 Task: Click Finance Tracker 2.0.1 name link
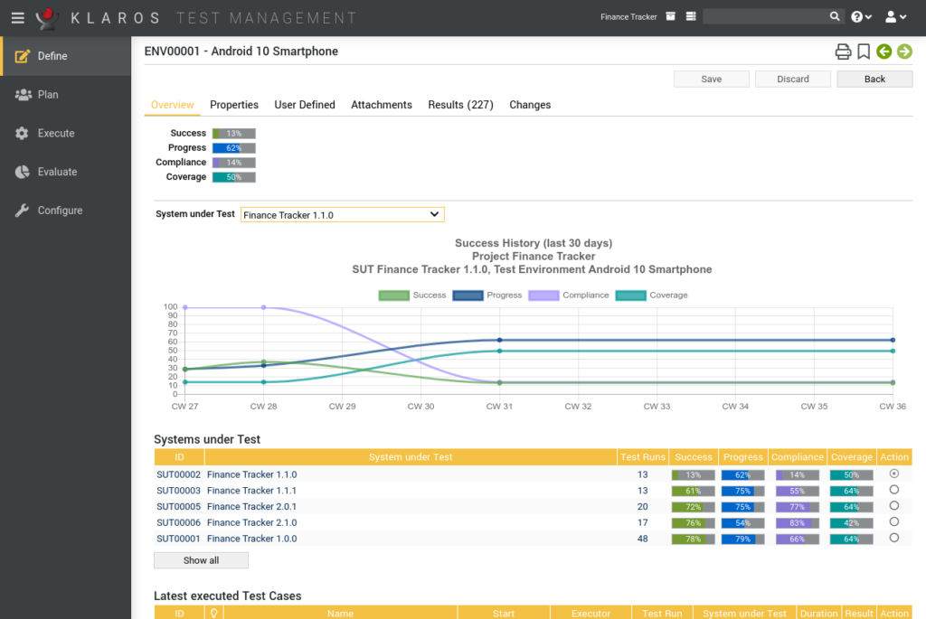(251, 506)
